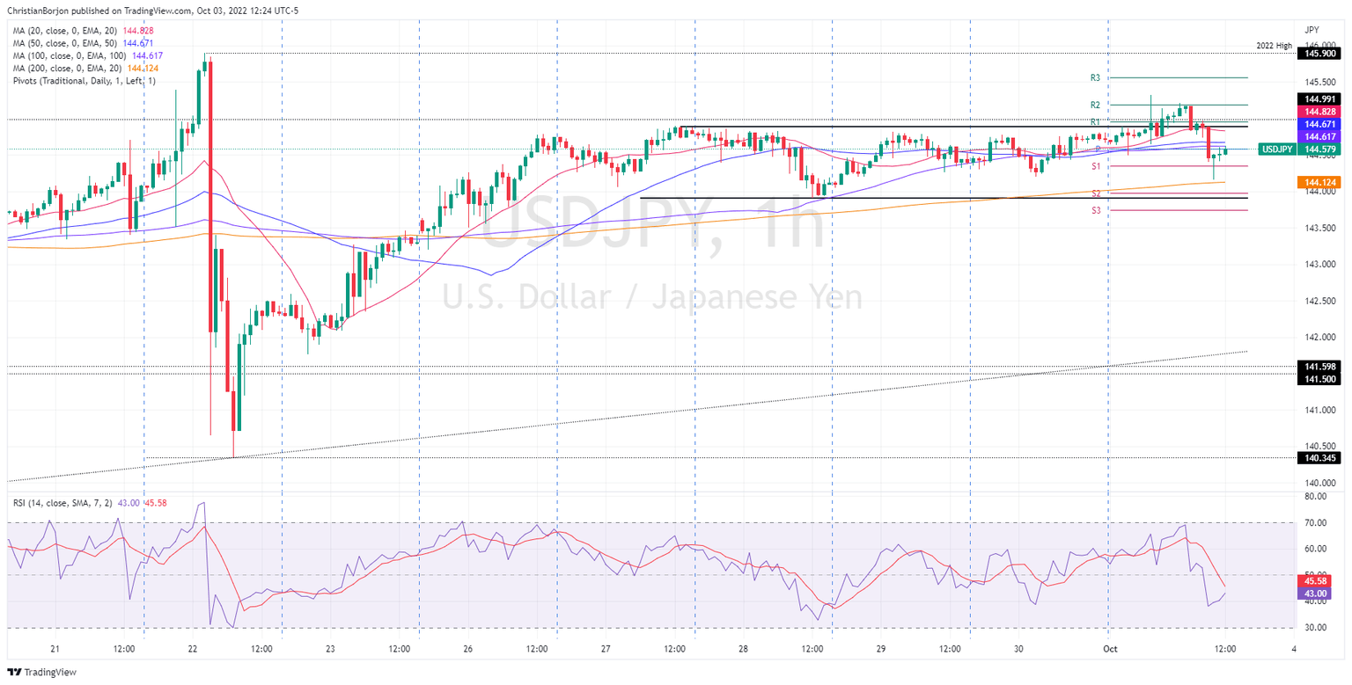
Task: Click the black 145.900 price-axis label
Action: 1320,54
